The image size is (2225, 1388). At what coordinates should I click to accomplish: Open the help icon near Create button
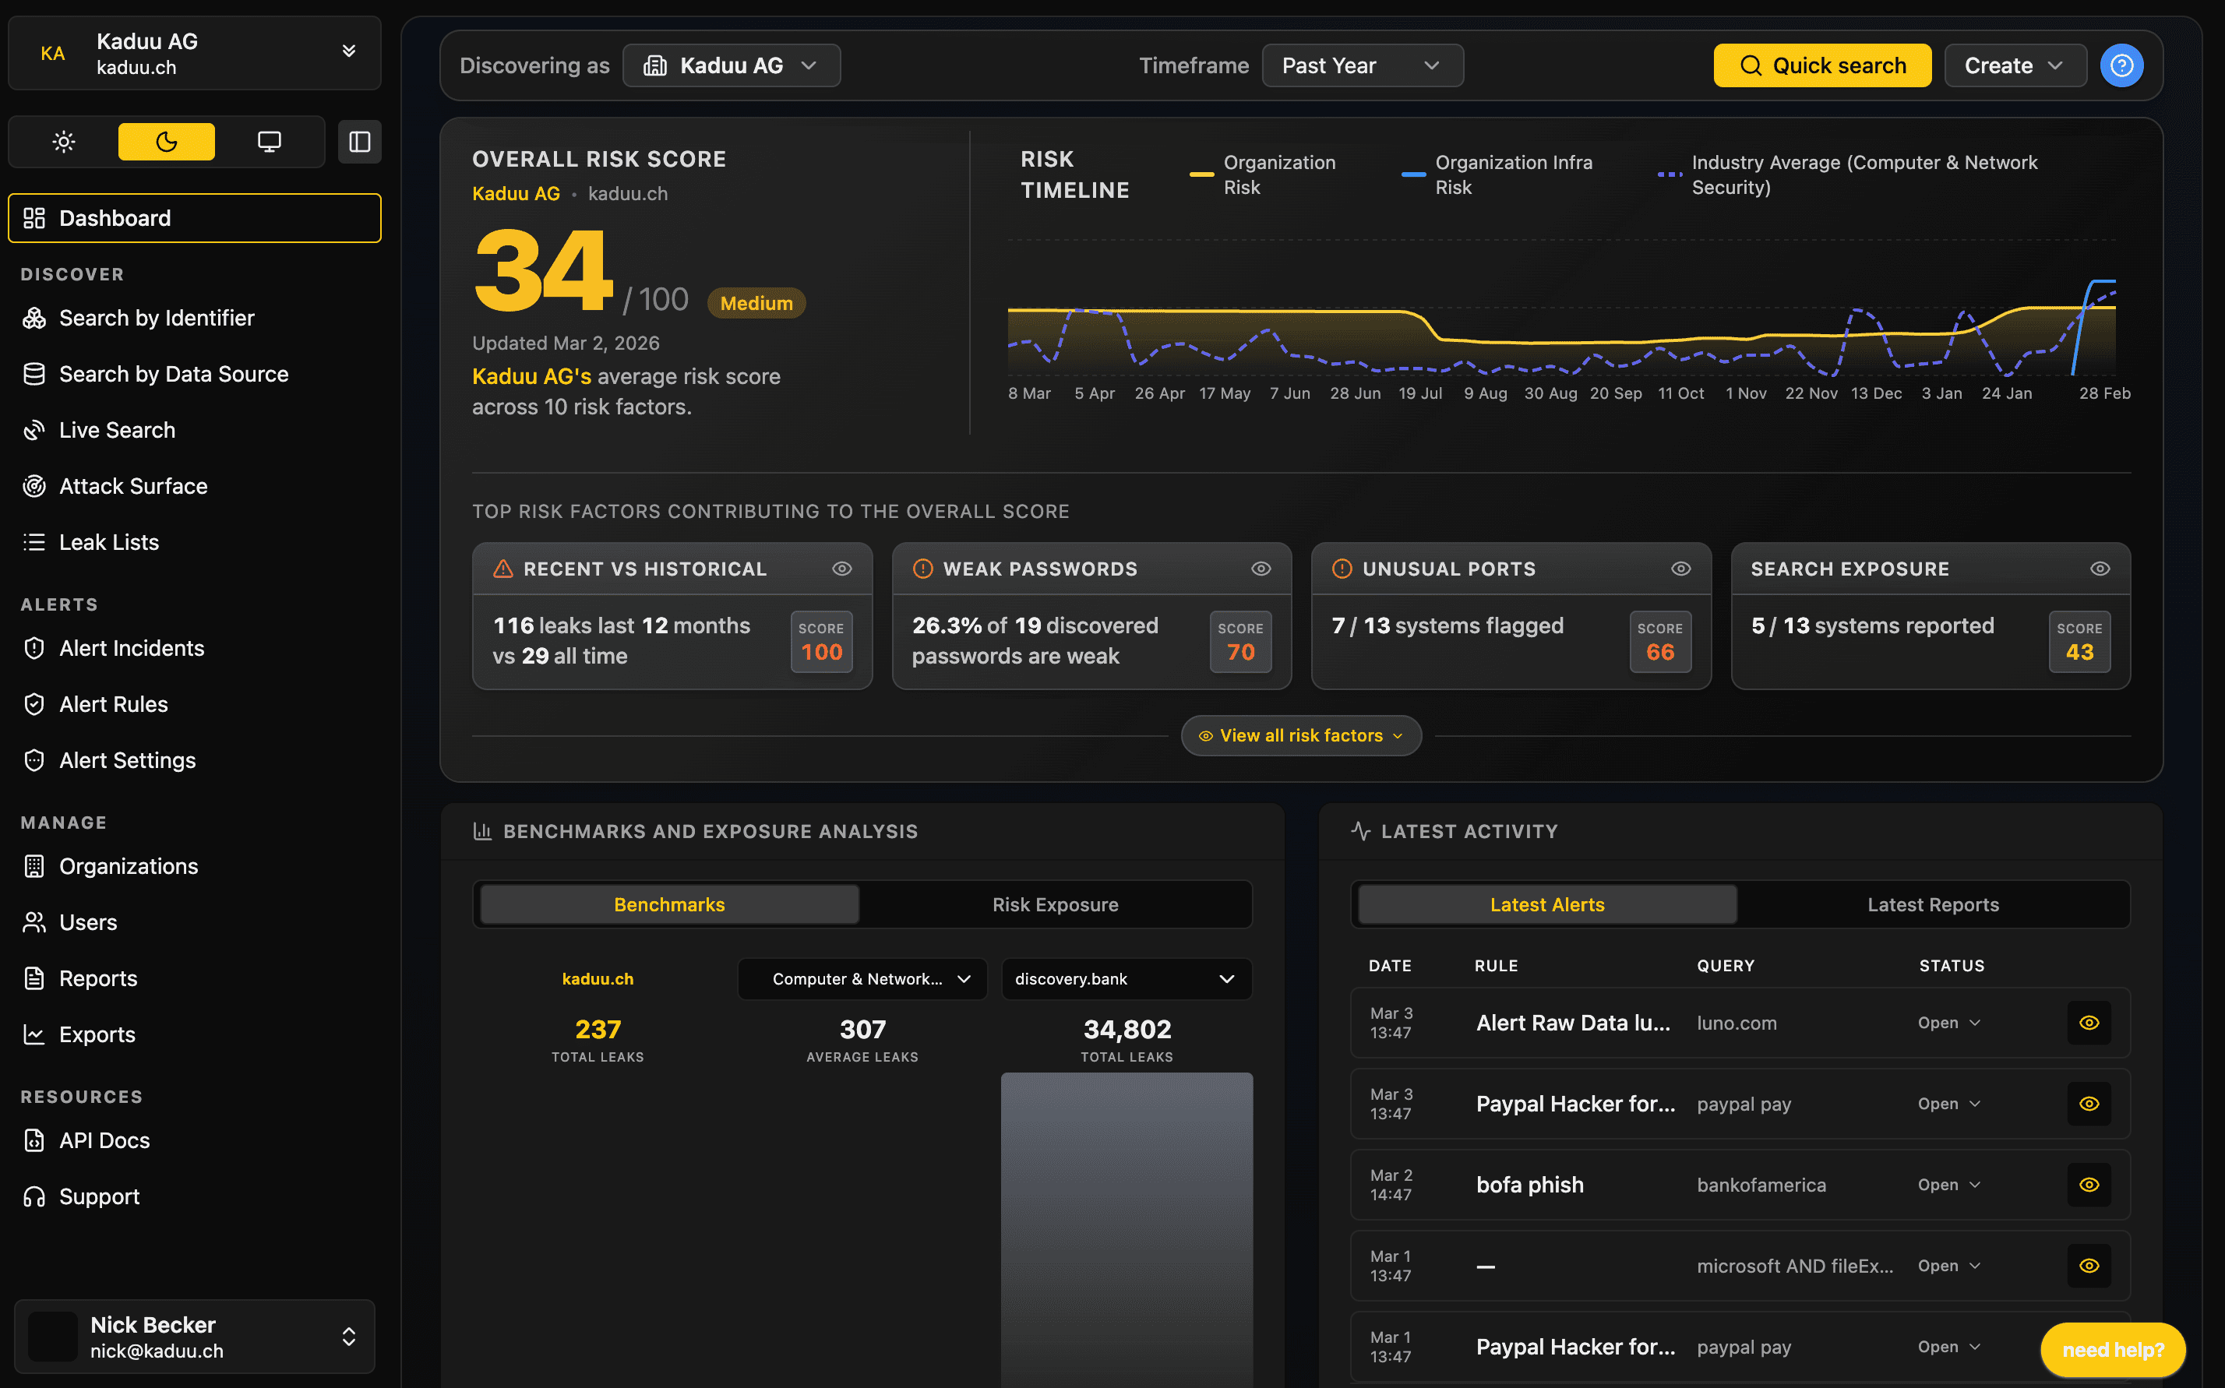point(2121,65)
